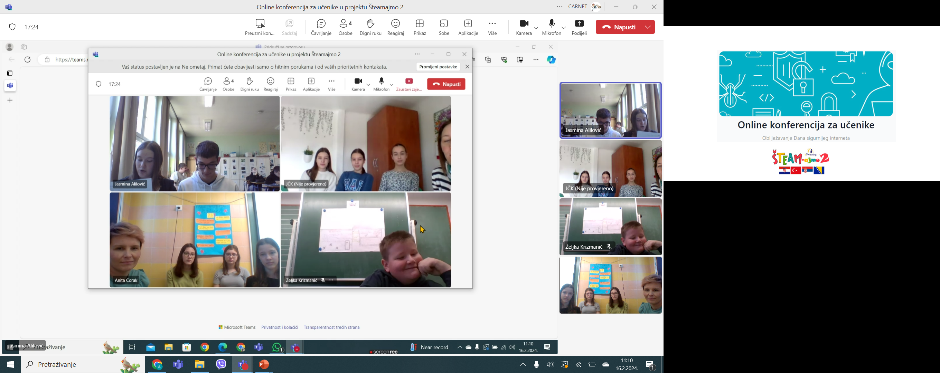Click Edge refresh button in shared screen
The width and height of the screenshot is (940, 373).
coord(28,60)
